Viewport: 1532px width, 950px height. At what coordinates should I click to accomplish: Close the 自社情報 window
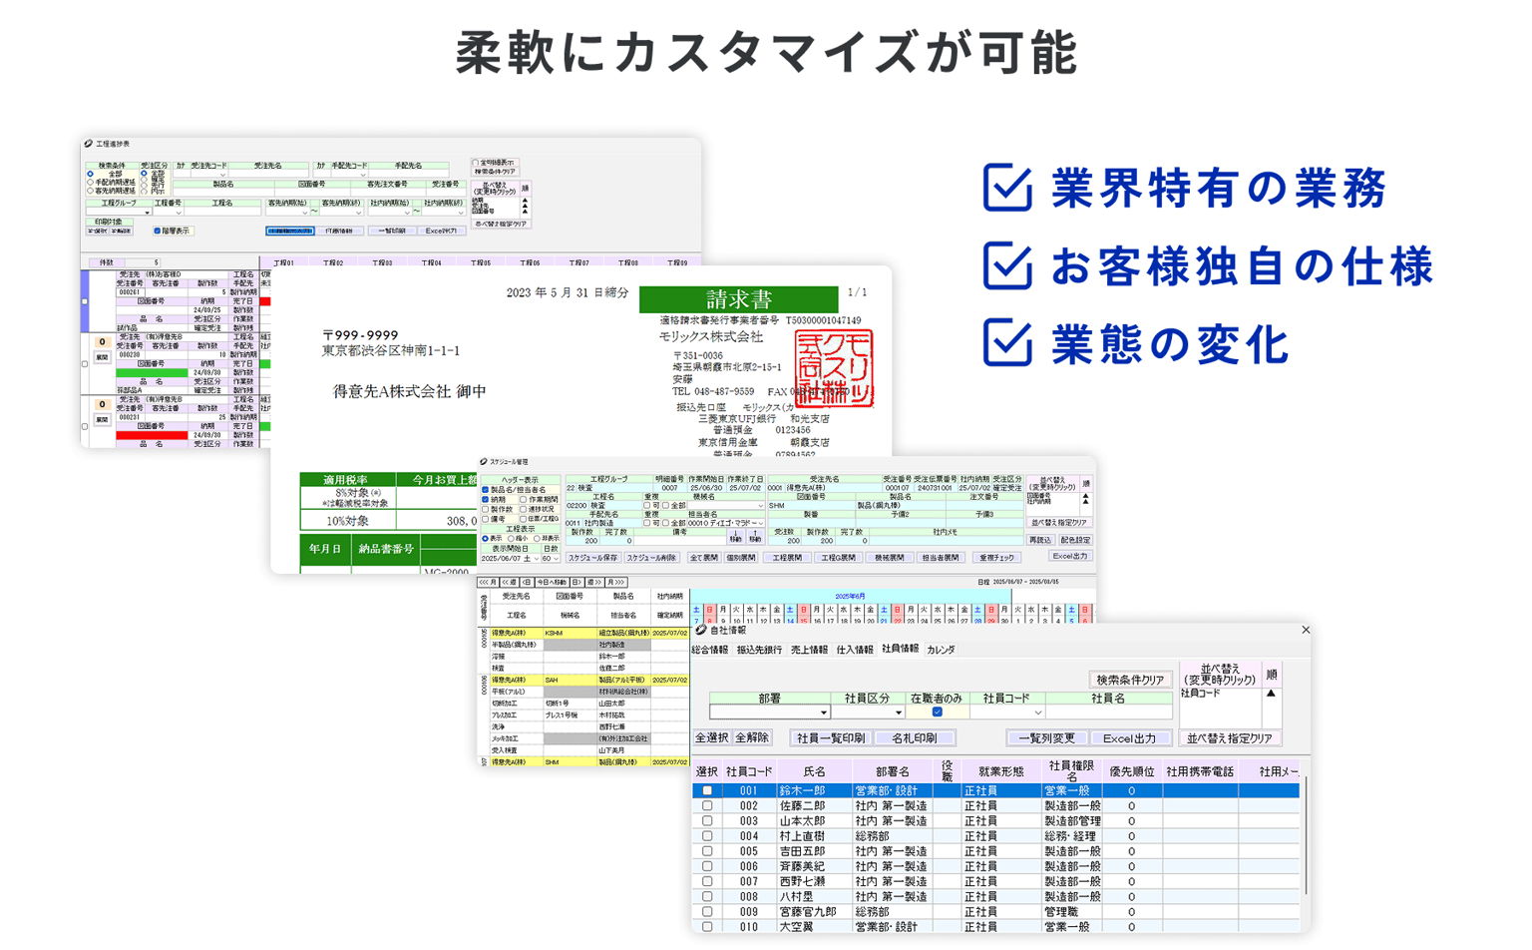coord(1306,630)
